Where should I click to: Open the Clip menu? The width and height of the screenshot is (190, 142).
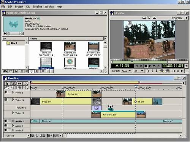(x=28, y=6)
